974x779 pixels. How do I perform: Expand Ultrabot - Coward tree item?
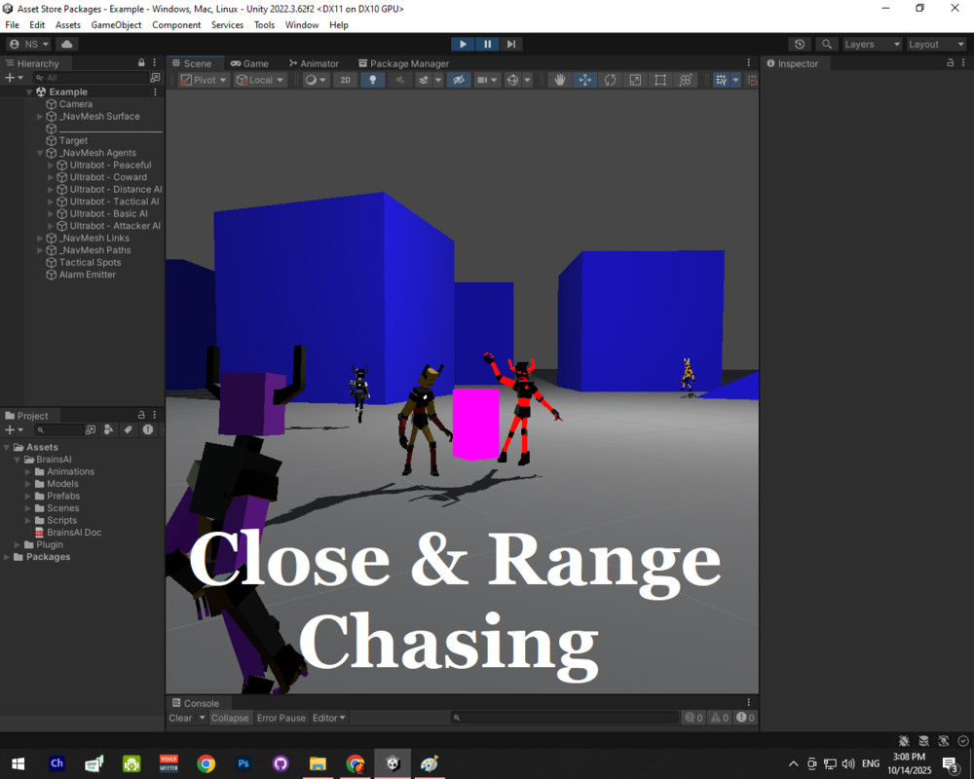[x=51, y=177]
